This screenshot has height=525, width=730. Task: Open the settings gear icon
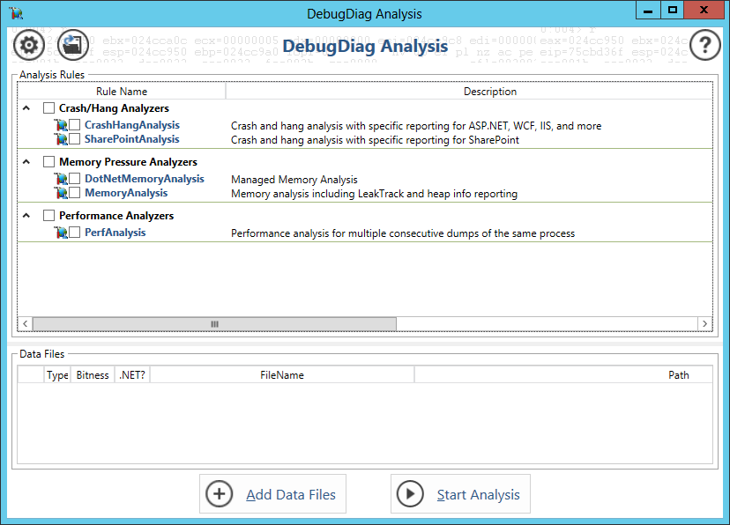click(x=29, y=45)
